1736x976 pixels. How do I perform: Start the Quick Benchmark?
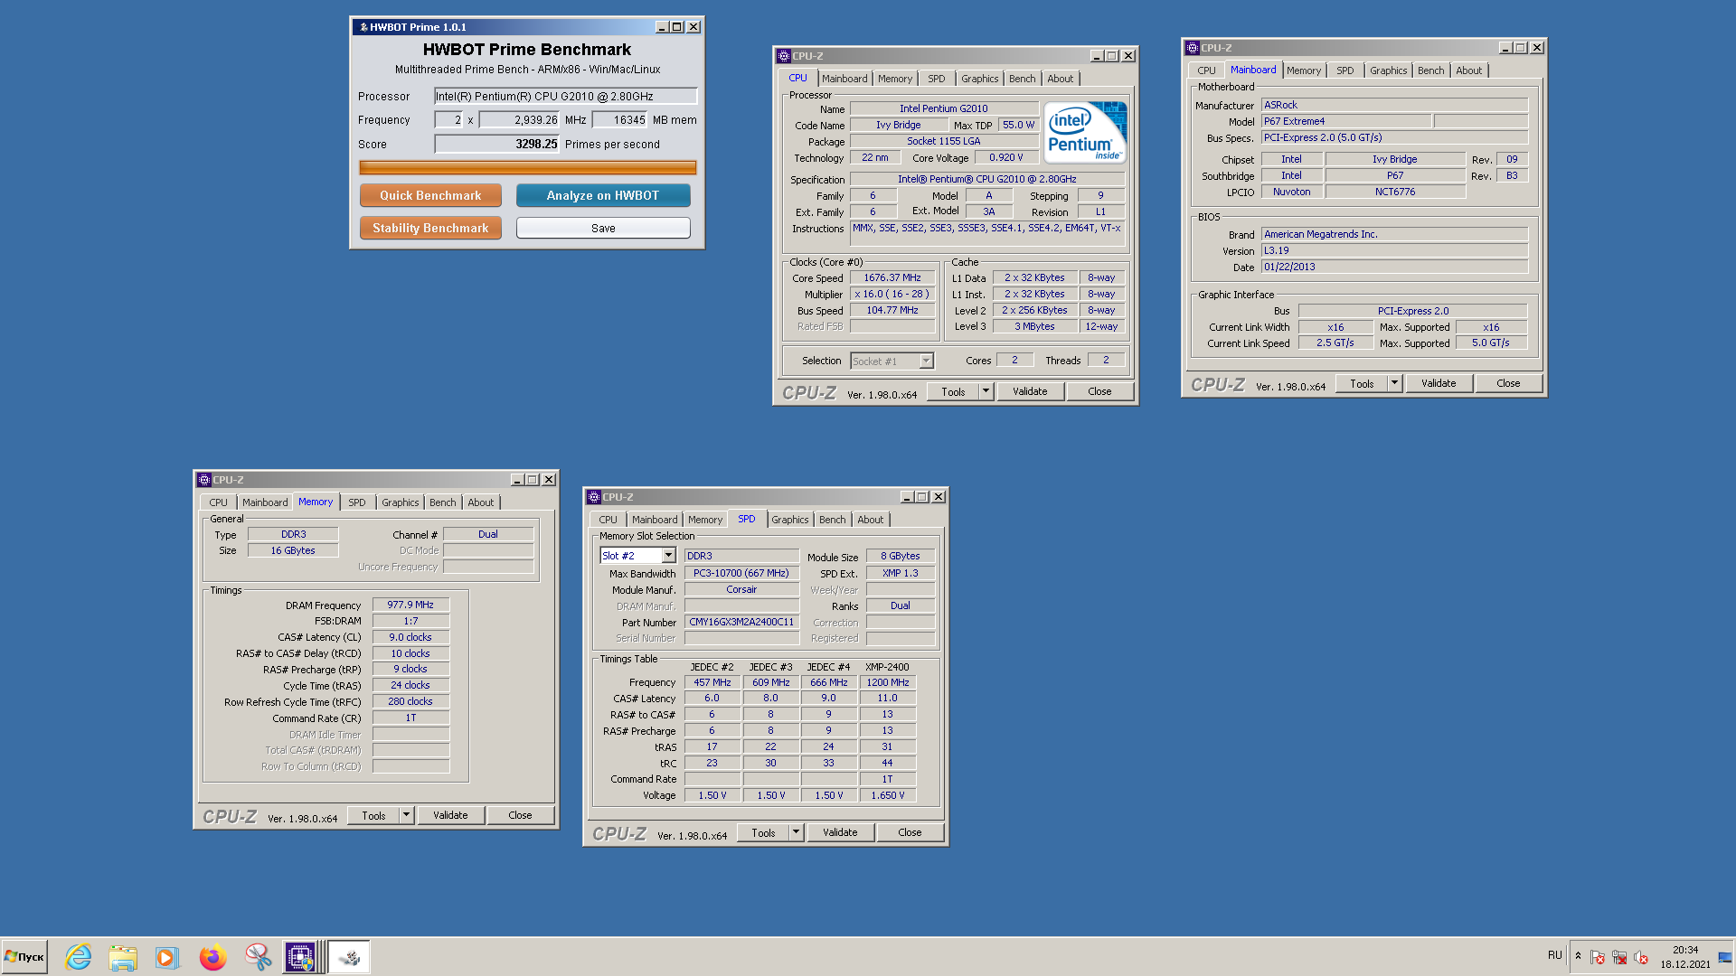point(430,195)
